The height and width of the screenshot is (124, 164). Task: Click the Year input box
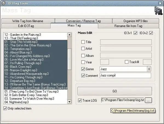tap(105, 62)
